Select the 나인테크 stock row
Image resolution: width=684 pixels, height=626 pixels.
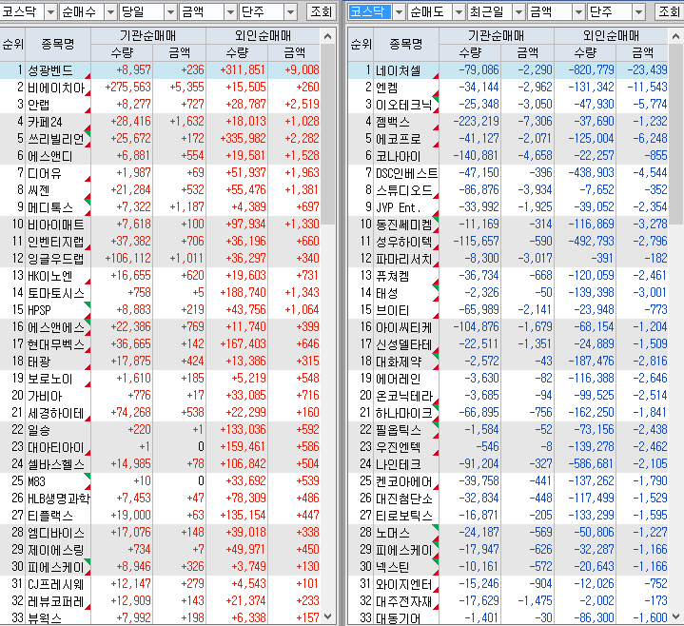point(508,463)
